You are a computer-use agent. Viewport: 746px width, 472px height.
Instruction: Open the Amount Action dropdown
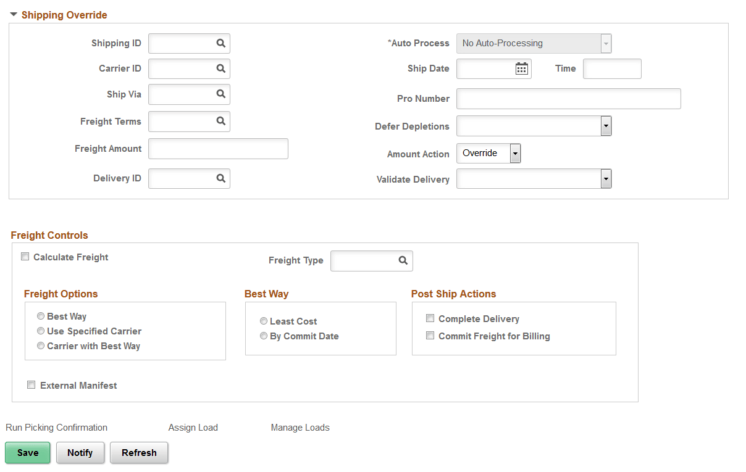click(515, 153)
